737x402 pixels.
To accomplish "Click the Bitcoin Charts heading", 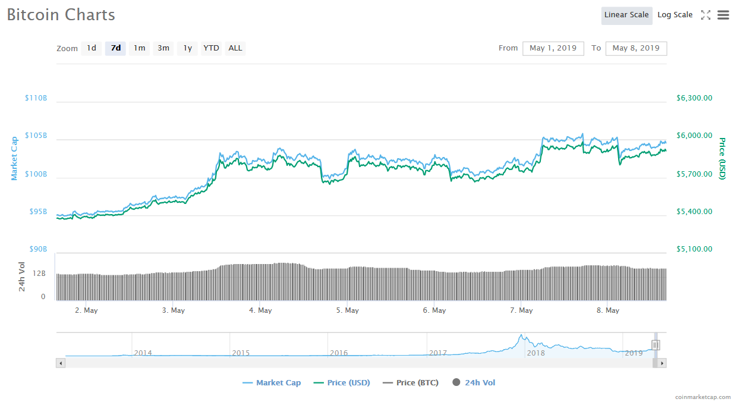I will coord(61,15).
